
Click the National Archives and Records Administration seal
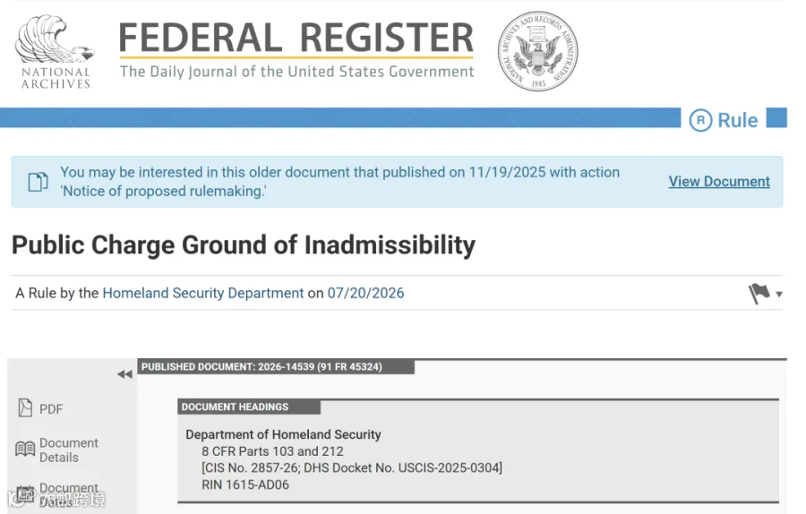(537, 51)
